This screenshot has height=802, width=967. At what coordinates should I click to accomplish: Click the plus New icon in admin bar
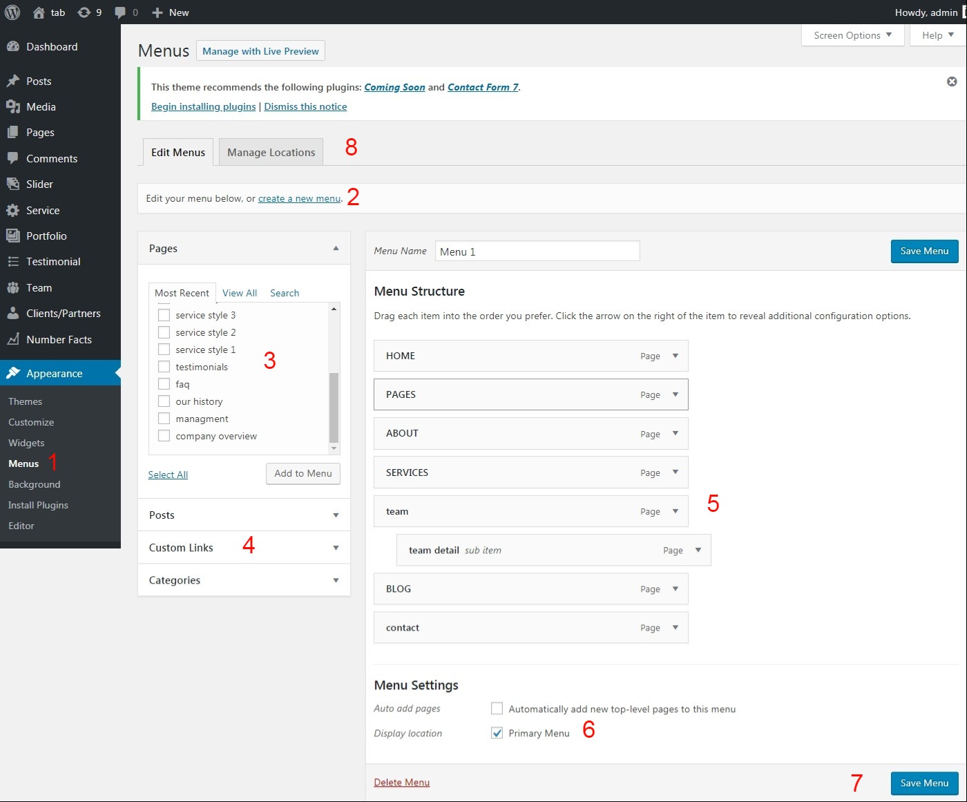157,12
